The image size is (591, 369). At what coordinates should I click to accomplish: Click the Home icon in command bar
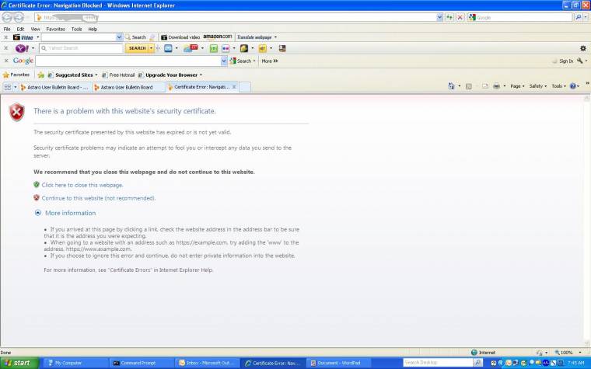point(448,86)
